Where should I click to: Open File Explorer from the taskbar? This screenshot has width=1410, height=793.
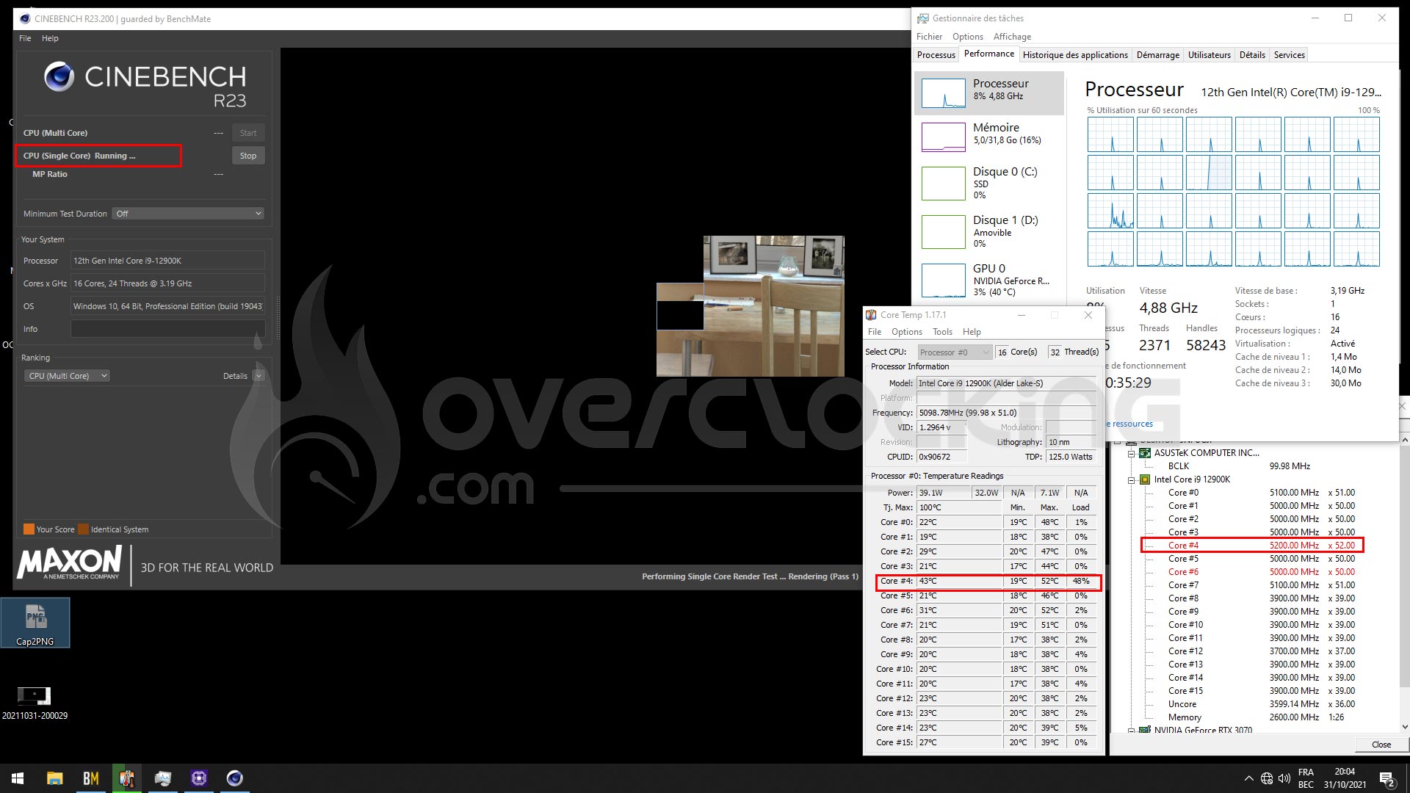[x=55, y=778]
